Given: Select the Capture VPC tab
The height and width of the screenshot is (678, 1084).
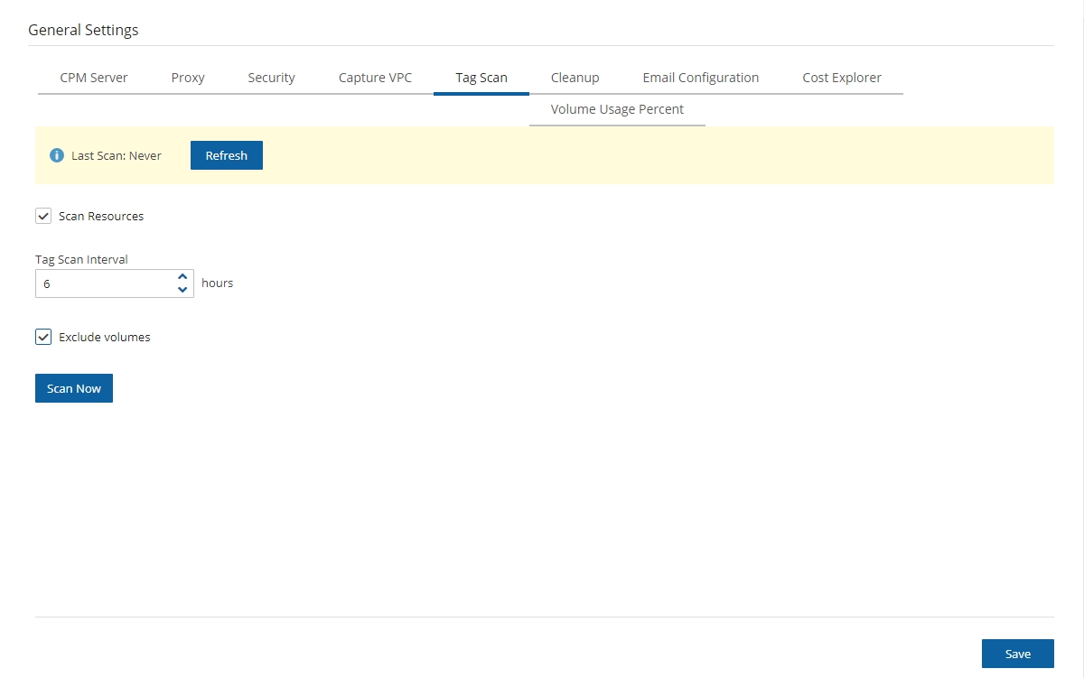Looking at the screenshot, I should 375,78.
